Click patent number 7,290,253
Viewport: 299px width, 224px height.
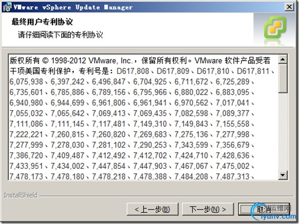(150, 145)
